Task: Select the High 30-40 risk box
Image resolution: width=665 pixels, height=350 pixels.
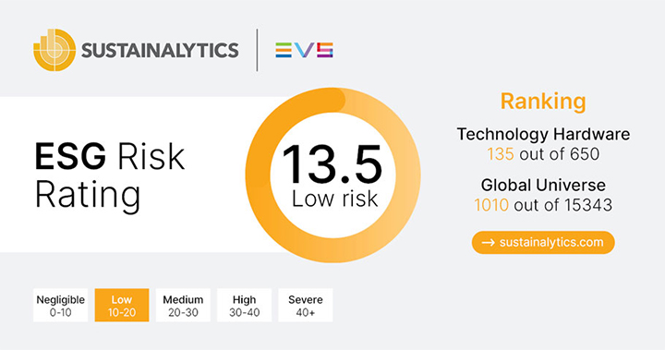Action: point(244,306)
